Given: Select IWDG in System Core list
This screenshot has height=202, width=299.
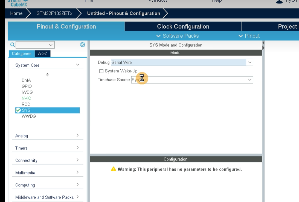Looking at the screenshot, I should click(27, 92).
